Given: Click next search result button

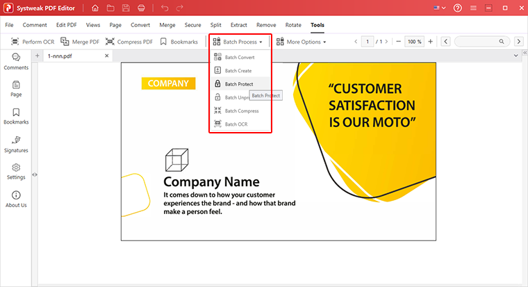Looking at the screenshot, I should point(518,42).
